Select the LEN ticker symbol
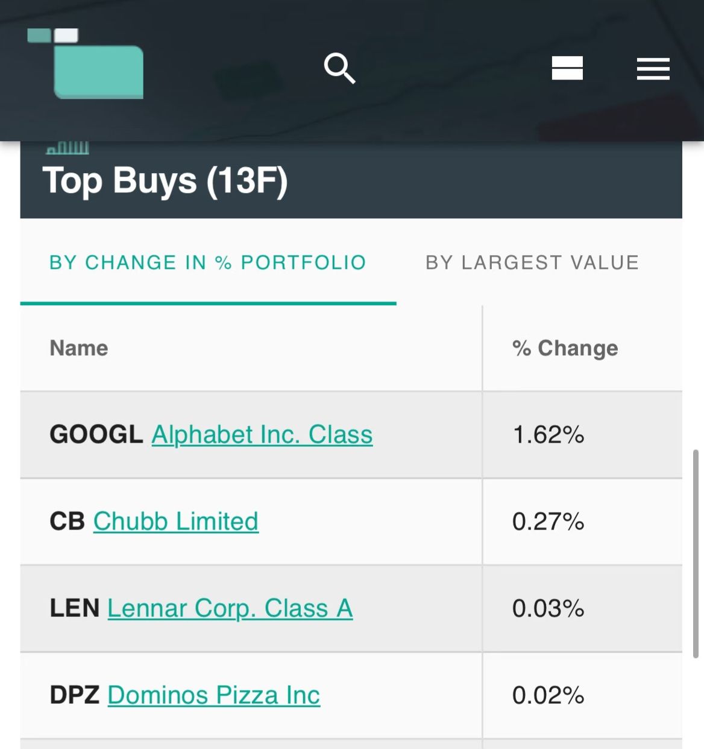The height and width of the screenshot is (749, 704). click(74, 608)
